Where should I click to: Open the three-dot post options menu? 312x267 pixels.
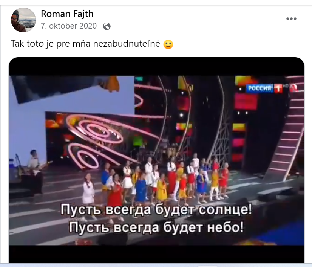(x=291, y=19)
